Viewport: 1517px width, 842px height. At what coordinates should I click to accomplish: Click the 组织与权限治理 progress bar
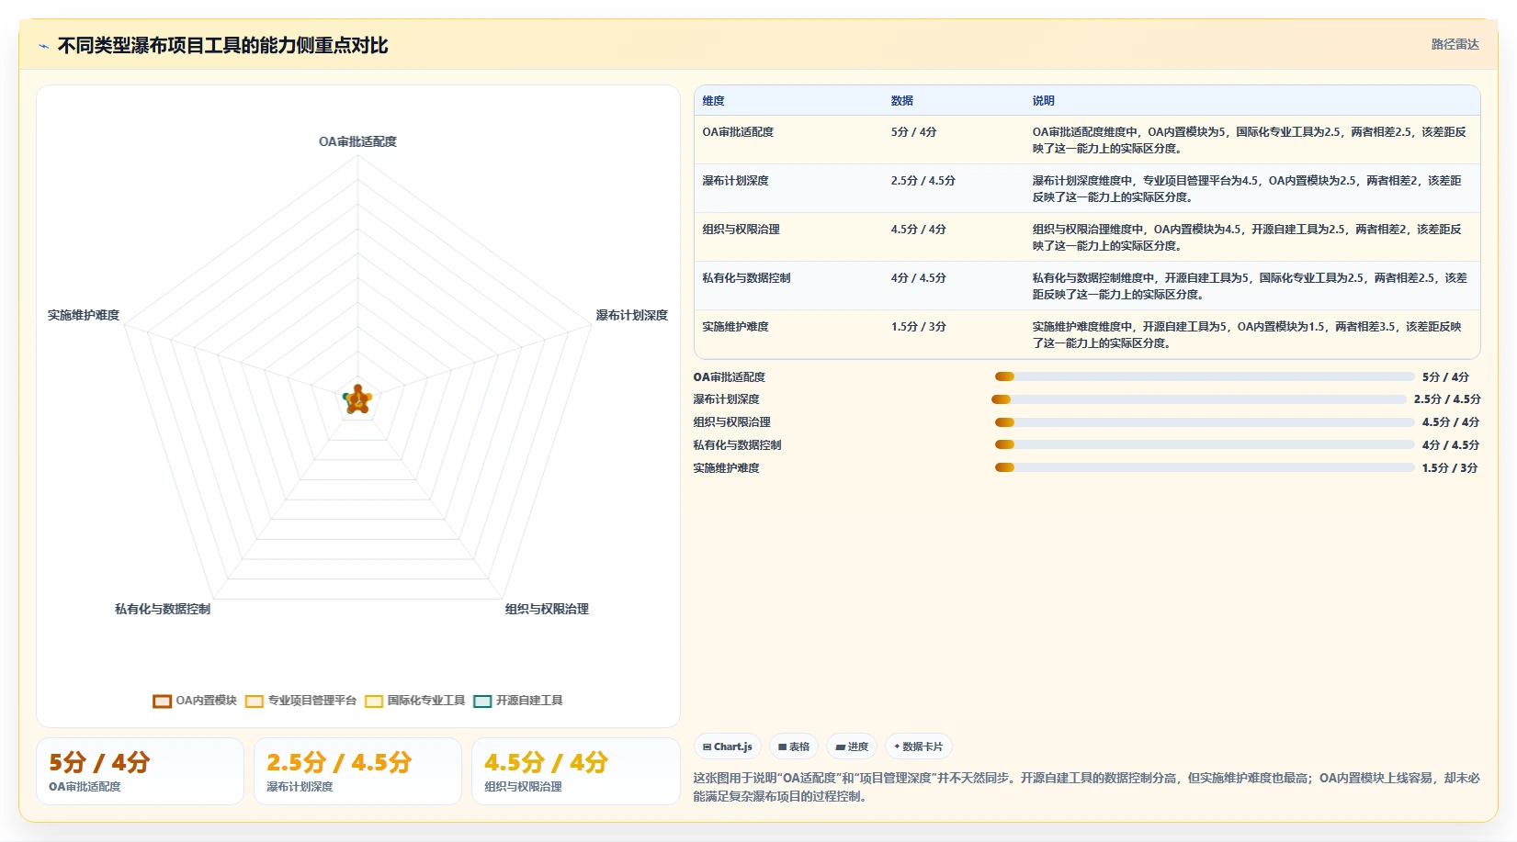(1205, 422)
